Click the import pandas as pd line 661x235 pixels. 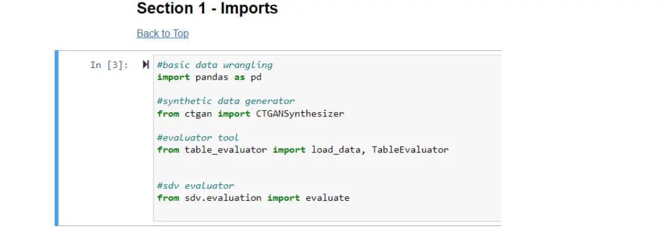pyautogui.click(x=209, y=77)
